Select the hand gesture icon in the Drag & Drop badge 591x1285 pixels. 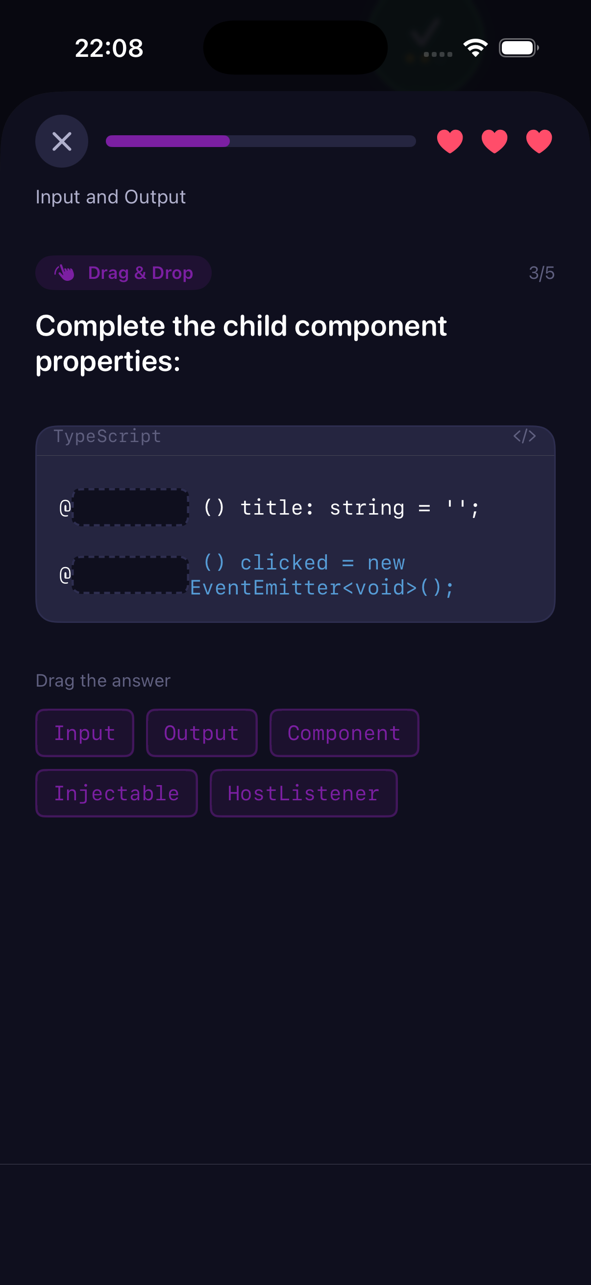pyautogui.click(x=64, y=272)
